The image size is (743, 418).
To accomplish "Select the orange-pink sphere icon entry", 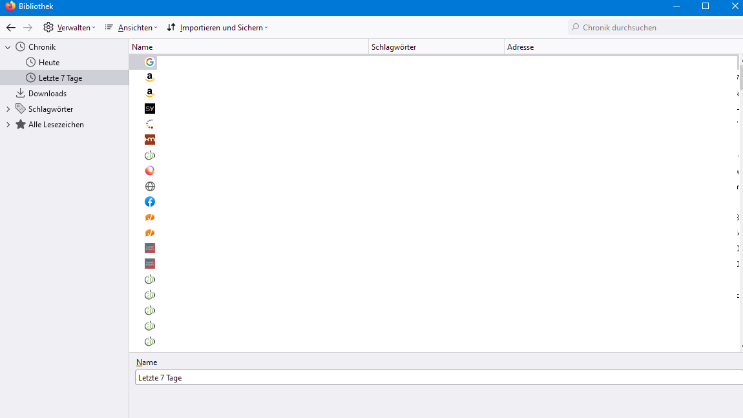I will pyautogui.click(x=150, y=171).
